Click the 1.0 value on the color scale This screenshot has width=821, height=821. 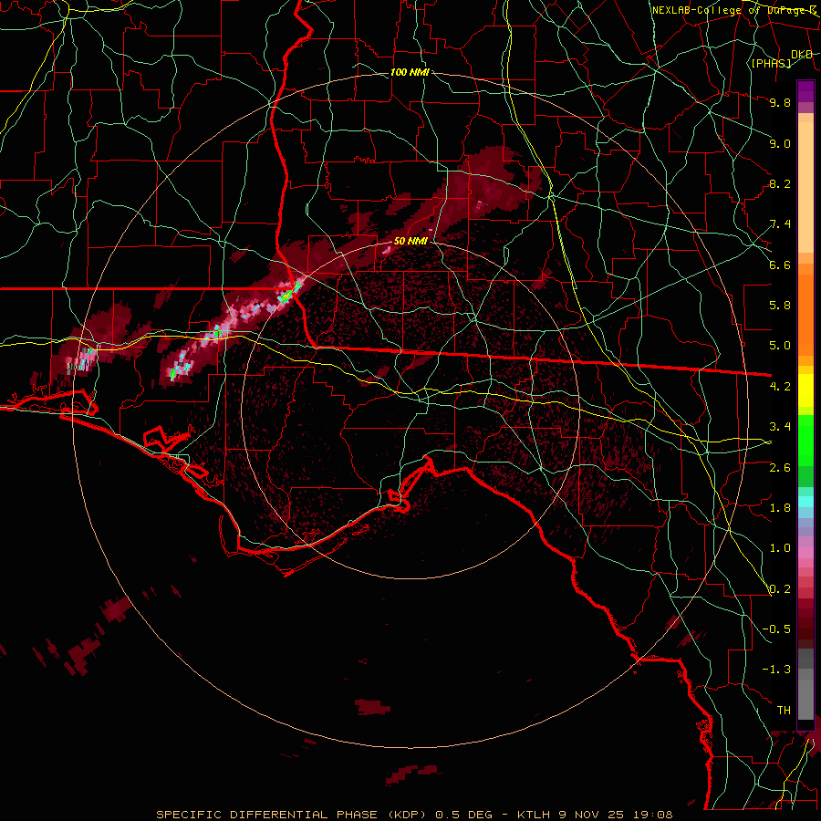(x=780, y=548)
